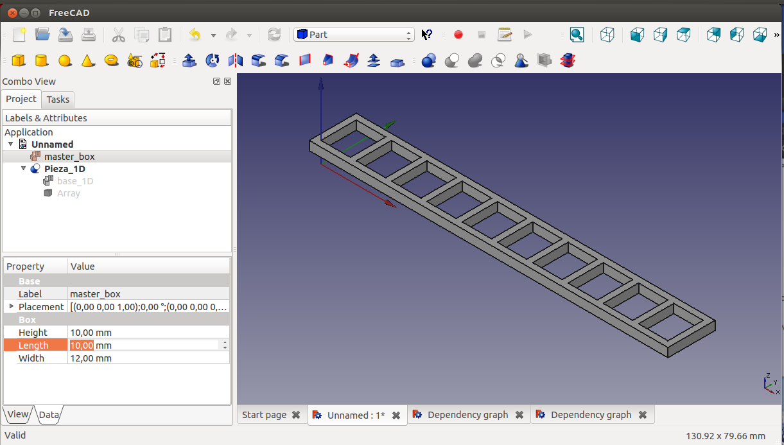Select the Mirror tool icon
Image resolution: width=784 pixels, height=445 pixels.
[x=236, y=60]
